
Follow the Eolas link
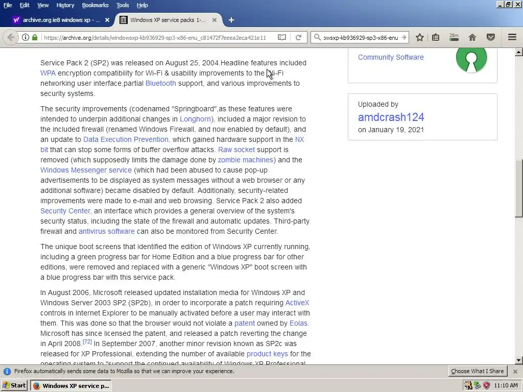pos(299,323)
